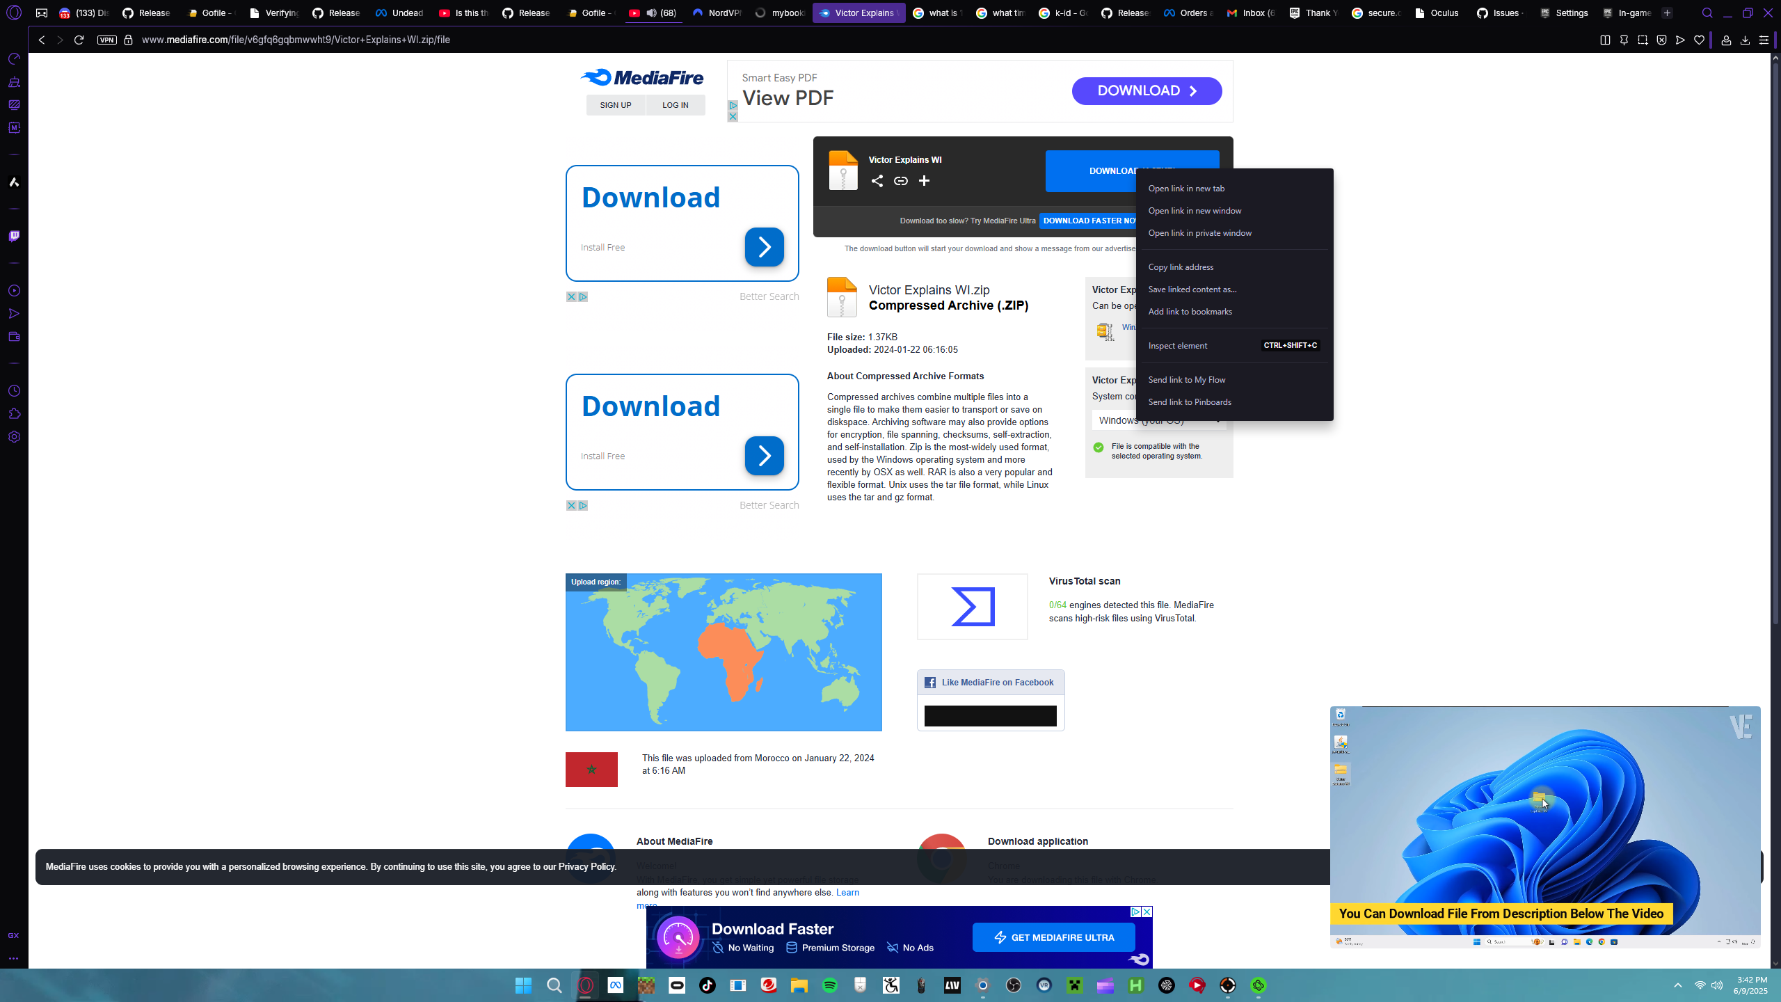Reload the page with refresh icon

(79, 40)
